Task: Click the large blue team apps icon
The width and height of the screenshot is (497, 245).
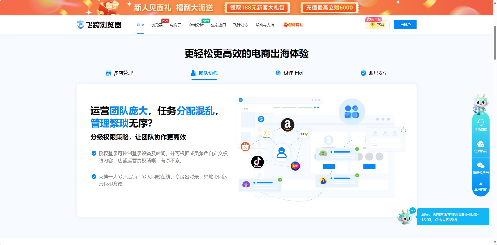Action: pos(352,112)
